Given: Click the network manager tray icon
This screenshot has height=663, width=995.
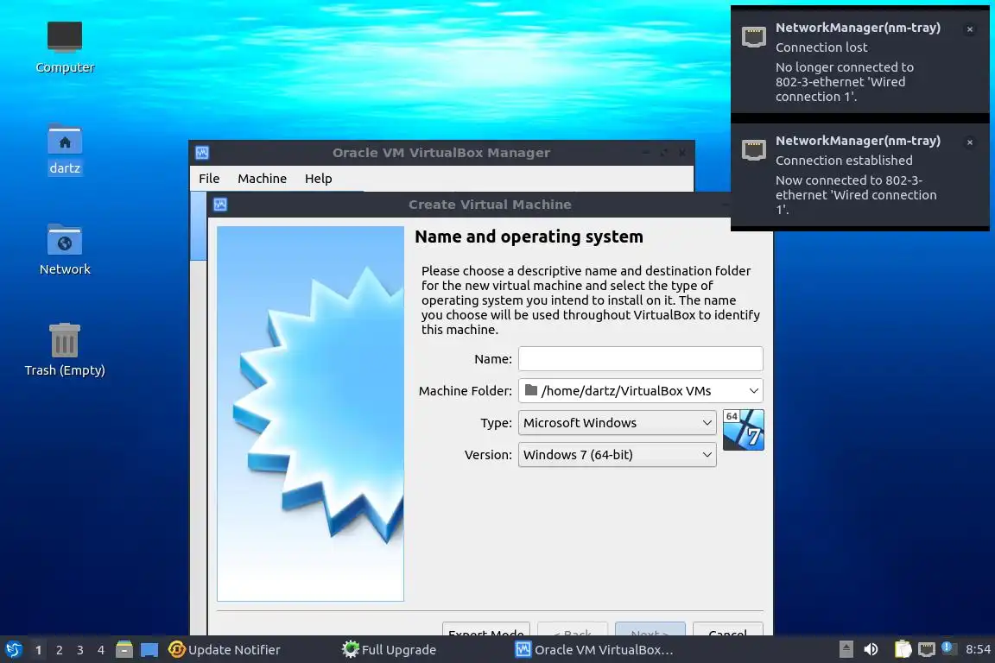Looking at the screenshot, I should [927, 649].
